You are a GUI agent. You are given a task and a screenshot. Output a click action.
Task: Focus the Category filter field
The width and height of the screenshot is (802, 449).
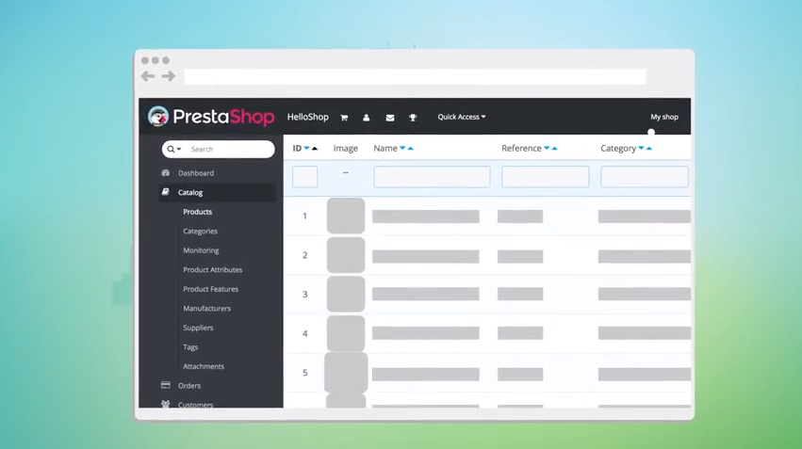coord(645,177)
